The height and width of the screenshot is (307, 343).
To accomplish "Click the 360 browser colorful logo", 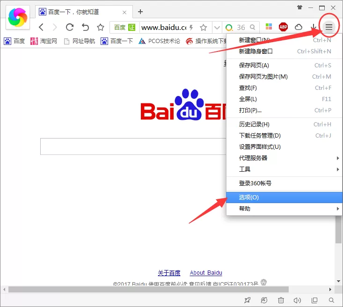I will pos(18,17).
